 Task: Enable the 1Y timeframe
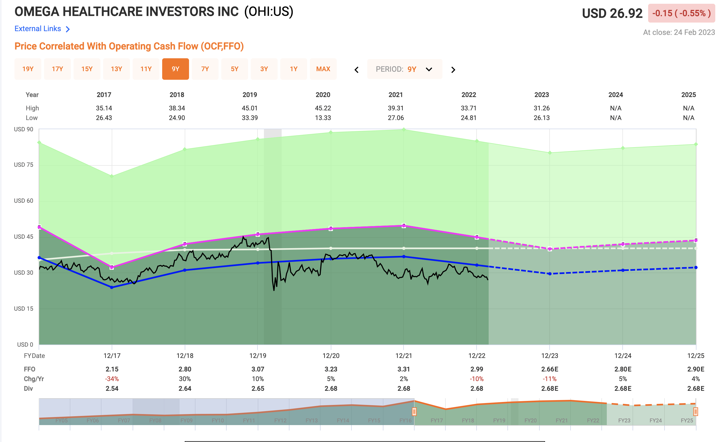click(293, 69)
